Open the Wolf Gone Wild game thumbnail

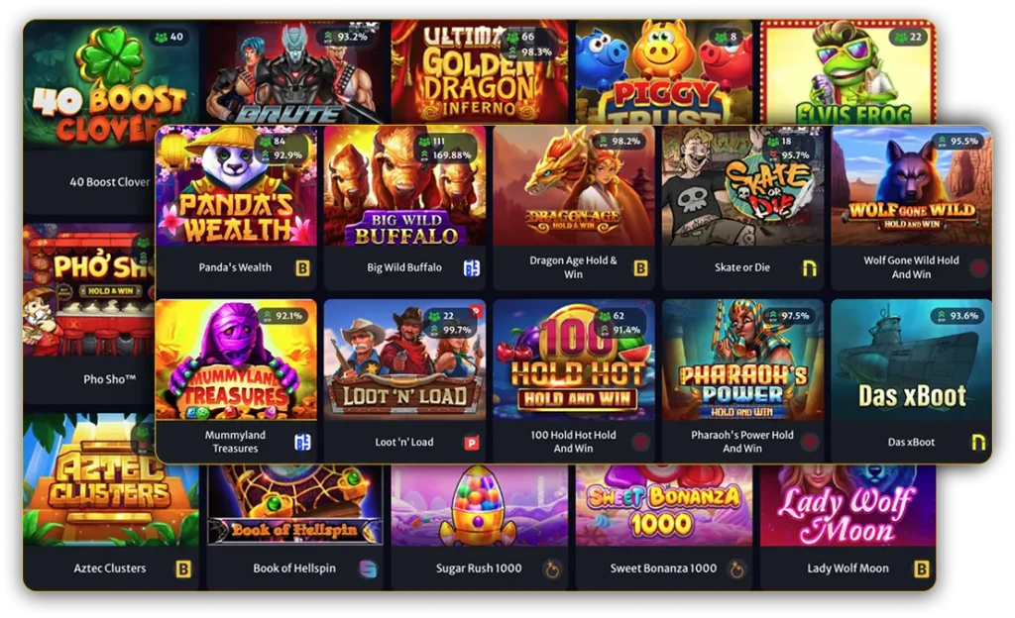tap(911, 186)
